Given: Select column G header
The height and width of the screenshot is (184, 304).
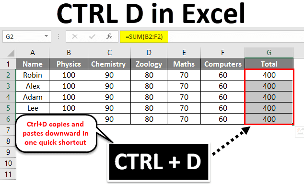Looking at the screenshot, I should click(x=269, y=53).
